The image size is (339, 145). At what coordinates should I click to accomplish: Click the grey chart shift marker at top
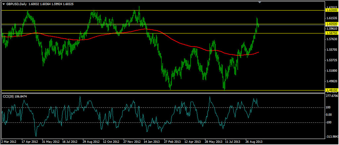tap(260, 2)
